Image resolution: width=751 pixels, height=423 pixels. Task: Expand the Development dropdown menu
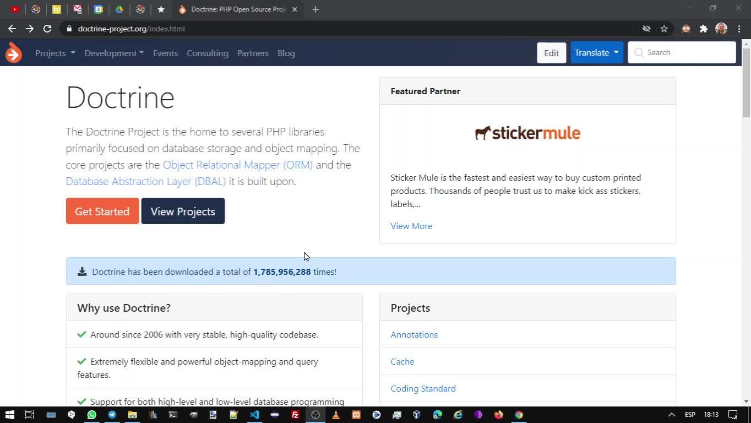[114, 53]
